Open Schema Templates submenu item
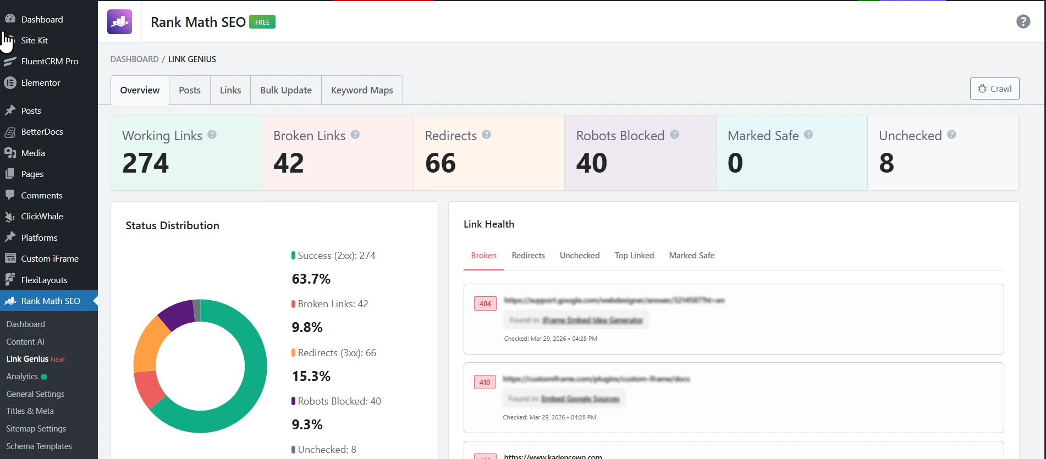Screen dimensions: 1046x459 tap(39, 446)
